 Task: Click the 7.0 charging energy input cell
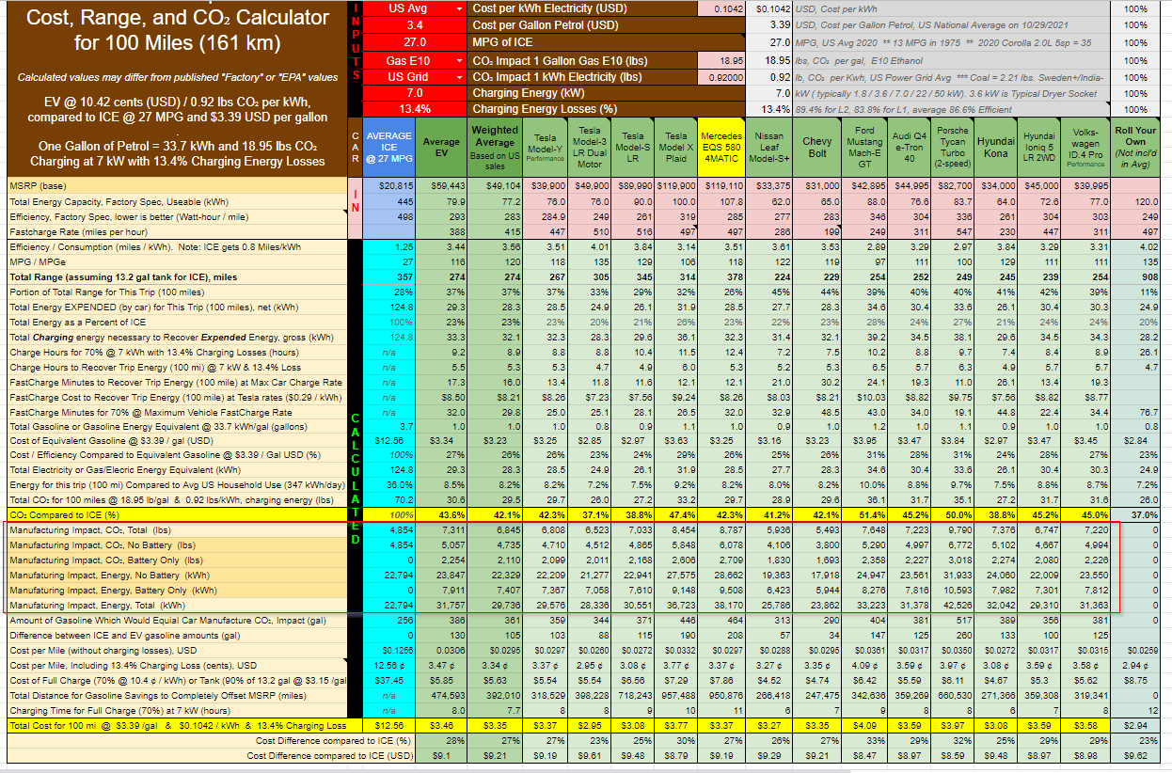[x=415, y=93]
